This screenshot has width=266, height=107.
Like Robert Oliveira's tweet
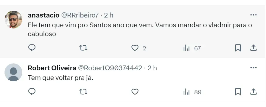pyautogui.click(x=135, y=92)
